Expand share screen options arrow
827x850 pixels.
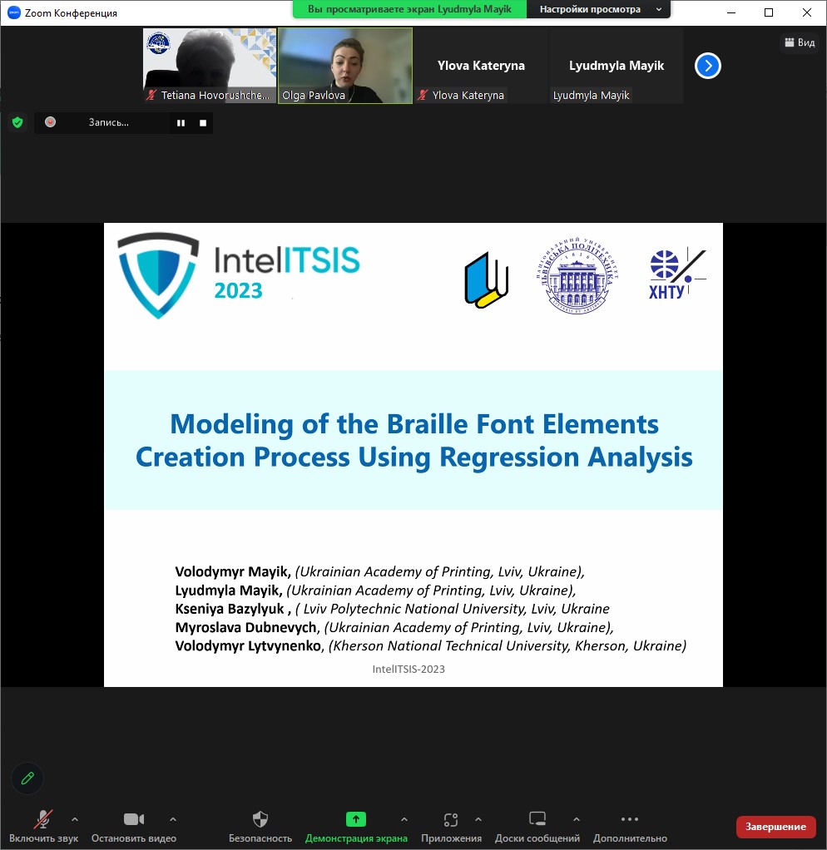404,818
